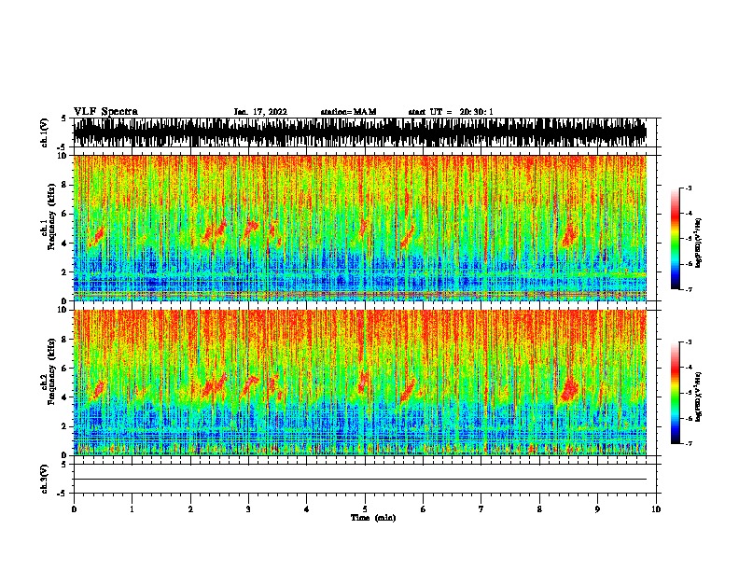Click the "6" kHz tick on ch.2 spectrogram
The width and height of the screenshot is (739, 571).
pos(64,369)
